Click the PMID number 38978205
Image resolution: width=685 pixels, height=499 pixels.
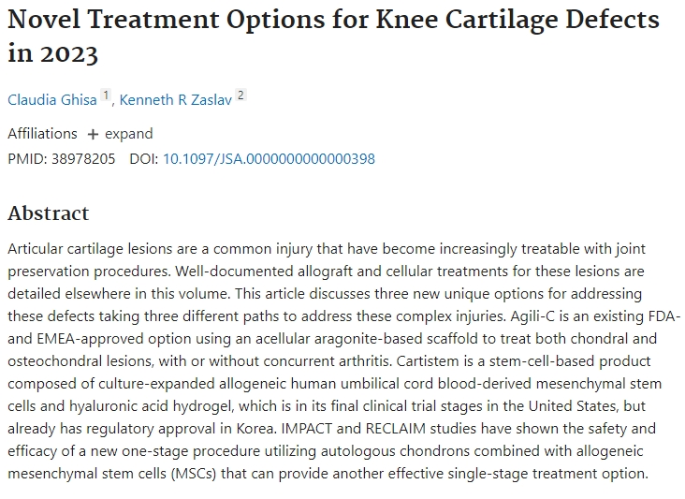[x=84, y=158]
